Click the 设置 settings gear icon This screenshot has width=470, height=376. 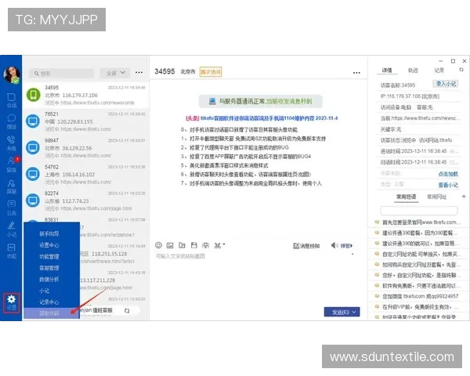[12, 303]
